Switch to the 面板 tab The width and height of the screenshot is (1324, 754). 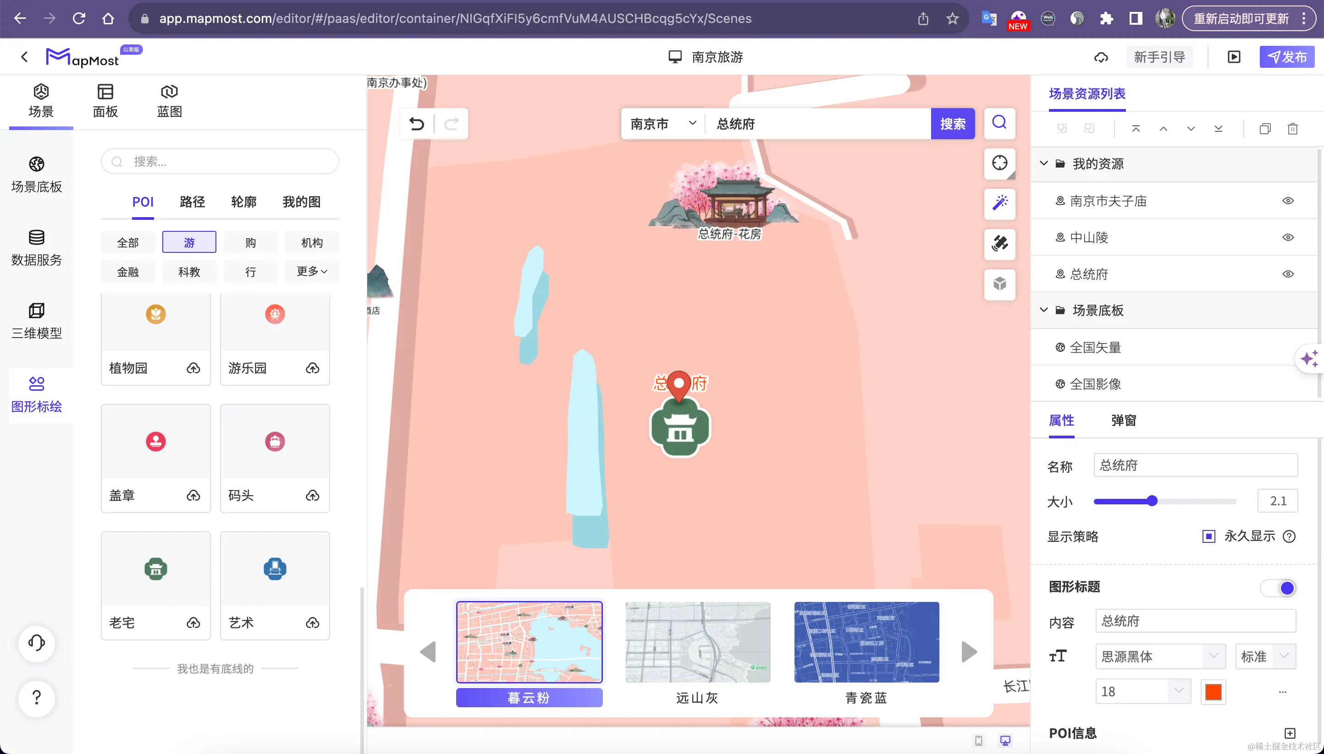(x=105, y=101)
